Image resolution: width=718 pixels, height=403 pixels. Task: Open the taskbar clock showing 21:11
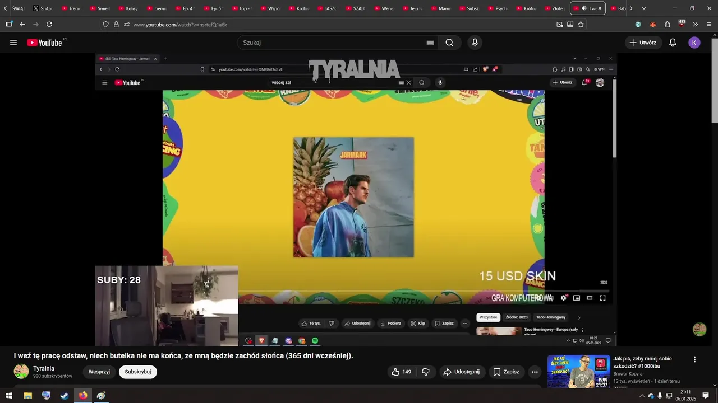(x=685, y=396)
